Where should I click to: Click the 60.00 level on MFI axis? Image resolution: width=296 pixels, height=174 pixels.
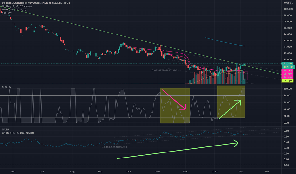pos(287,102)
